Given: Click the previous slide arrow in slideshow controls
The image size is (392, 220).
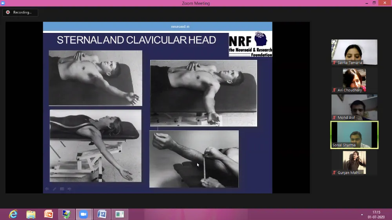Looking at the screenshot, I should tap(47, 189).
